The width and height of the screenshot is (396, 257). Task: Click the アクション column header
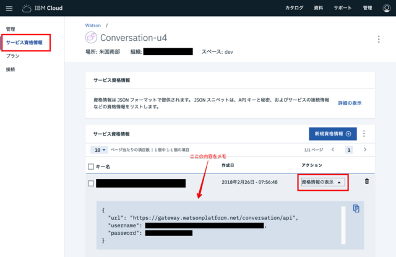[312, 165]
